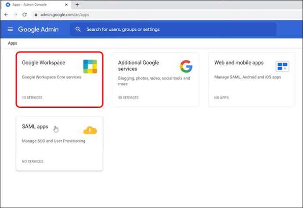This screenshot has width=303, height=208.
Task: Click the browser forward arrow
Action: (x=15, y=14)
